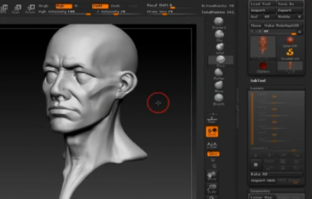This screenshot has width=312, height=199.
Task: Select the Pinch brush
Action: click(x=221, y=61)
